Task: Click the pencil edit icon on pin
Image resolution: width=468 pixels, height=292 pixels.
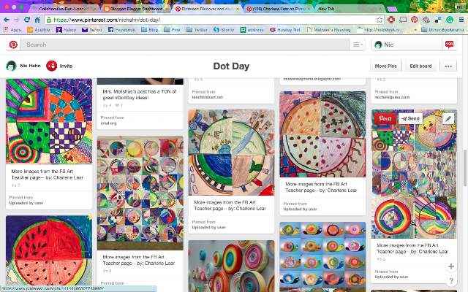Action: click(448, 118)
